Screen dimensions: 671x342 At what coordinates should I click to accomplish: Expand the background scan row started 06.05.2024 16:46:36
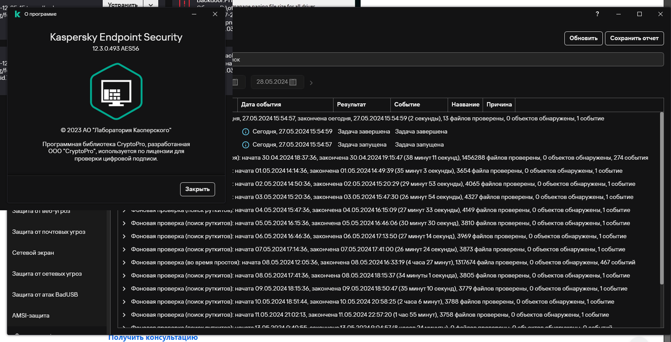pos(124,237)
